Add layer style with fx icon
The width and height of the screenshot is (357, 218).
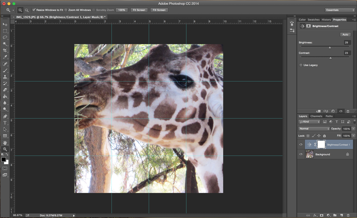click(x=315, y=216)
